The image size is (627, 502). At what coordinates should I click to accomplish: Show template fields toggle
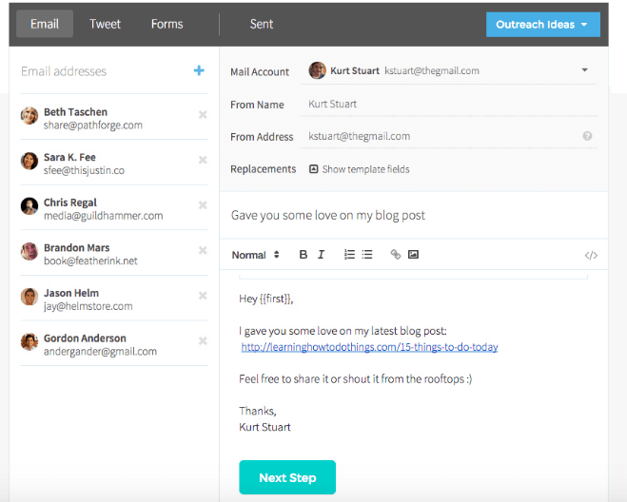359,169
